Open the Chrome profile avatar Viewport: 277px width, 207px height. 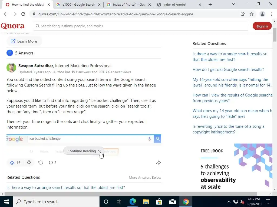(x=262, y=14)
